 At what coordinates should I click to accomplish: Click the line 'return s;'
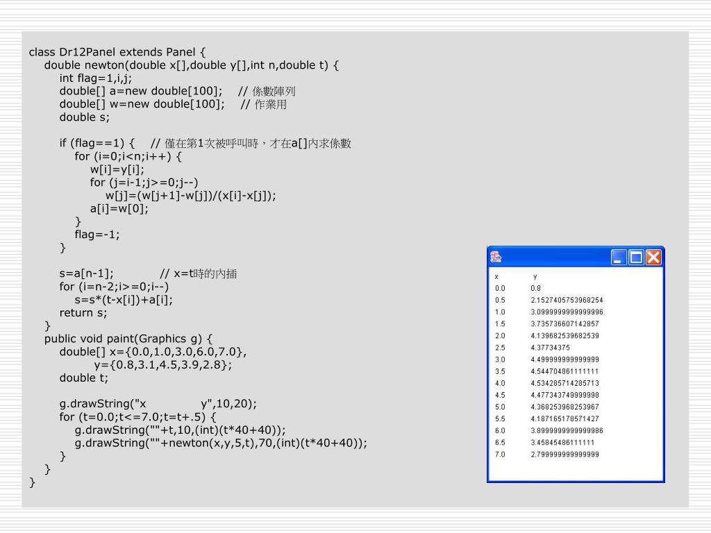coord(83,313)
